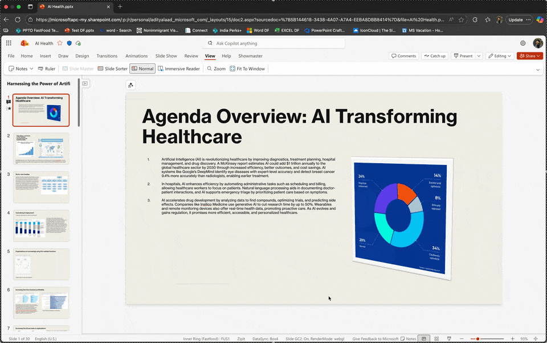Switch to the Animations tab

(x=136, y=56)
